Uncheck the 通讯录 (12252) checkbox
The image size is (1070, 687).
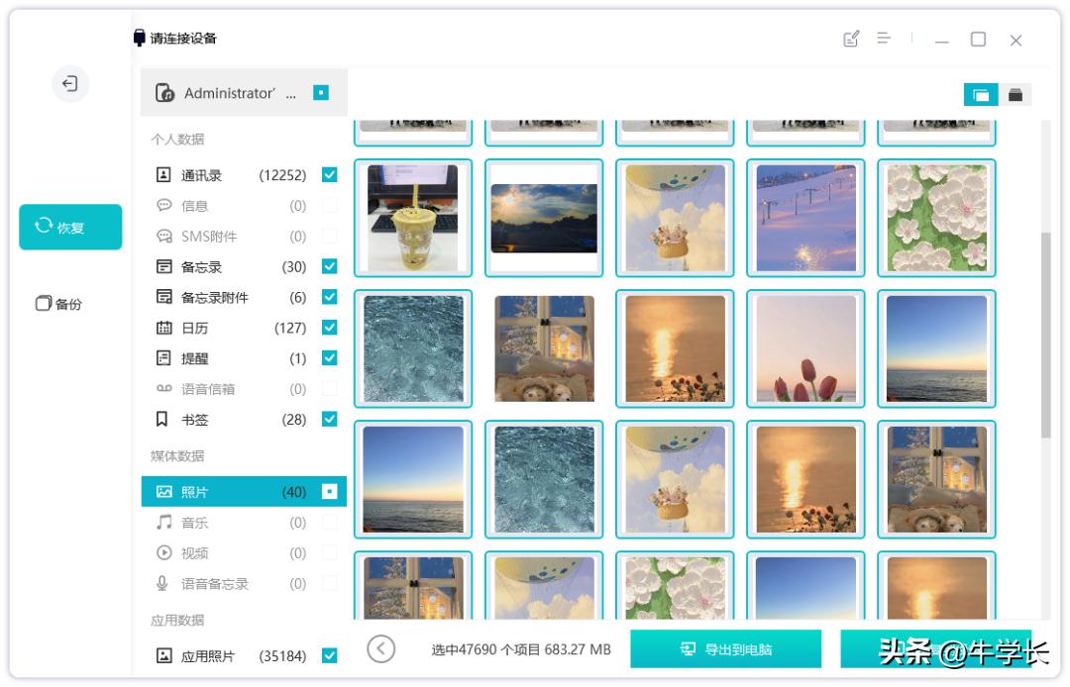(328, 174)
